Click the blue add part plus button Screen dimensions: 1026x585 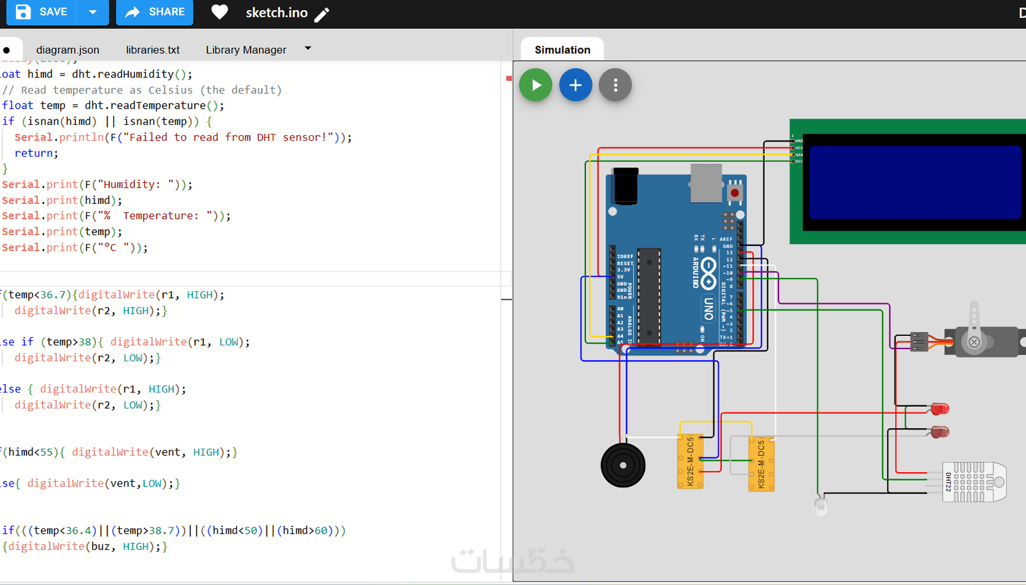(575, 85)
